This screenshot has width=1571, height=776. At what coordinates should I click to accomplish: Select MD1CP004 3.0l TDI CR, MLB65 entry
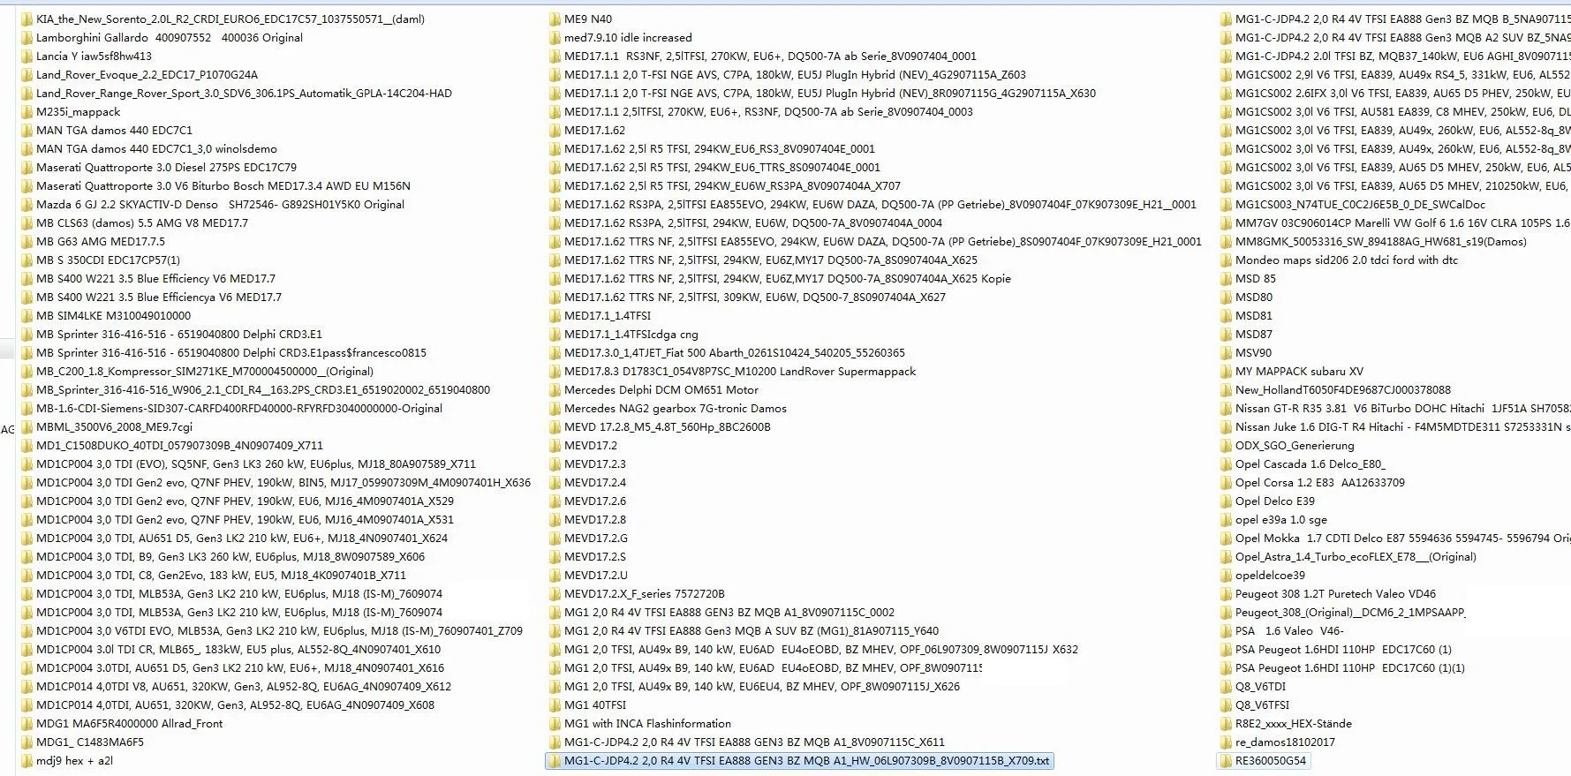[238, 650]
